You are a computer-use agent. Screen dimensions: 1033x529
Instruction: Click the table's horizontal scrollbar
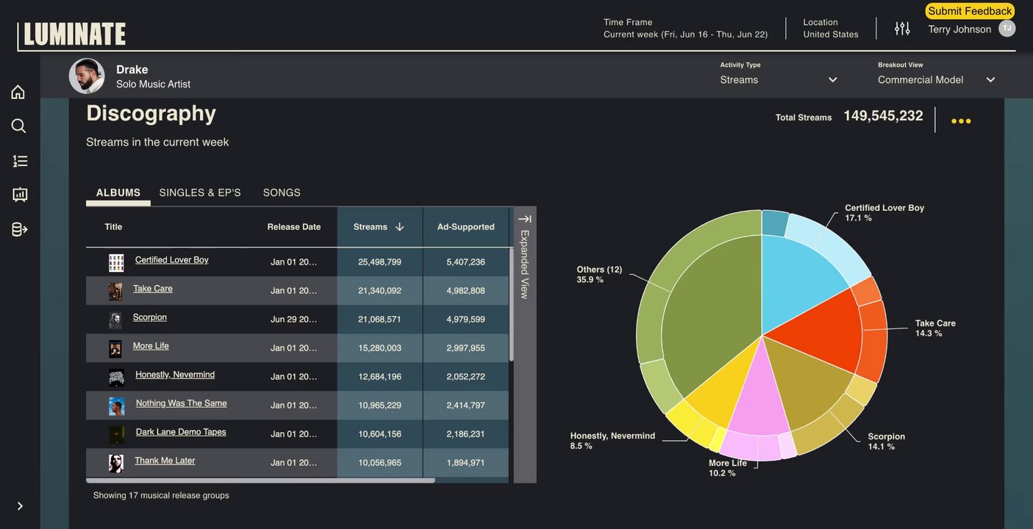260,481
